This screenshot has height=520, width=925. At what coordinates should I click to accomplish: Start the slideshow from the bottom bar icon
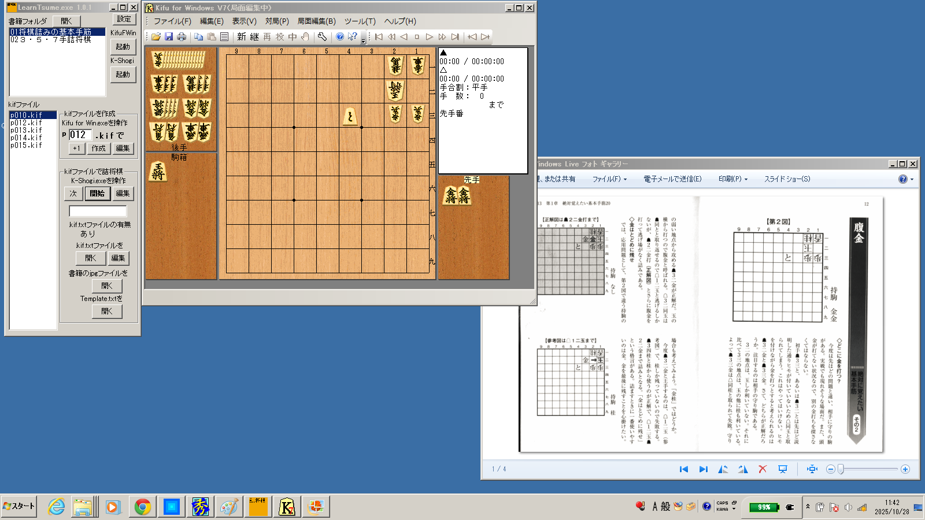783,469
